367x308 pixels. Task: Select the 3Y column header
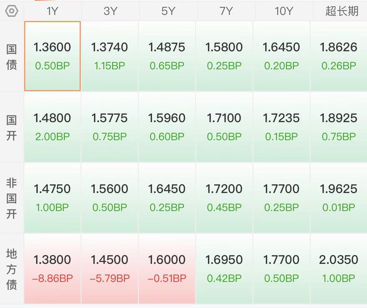110,11
